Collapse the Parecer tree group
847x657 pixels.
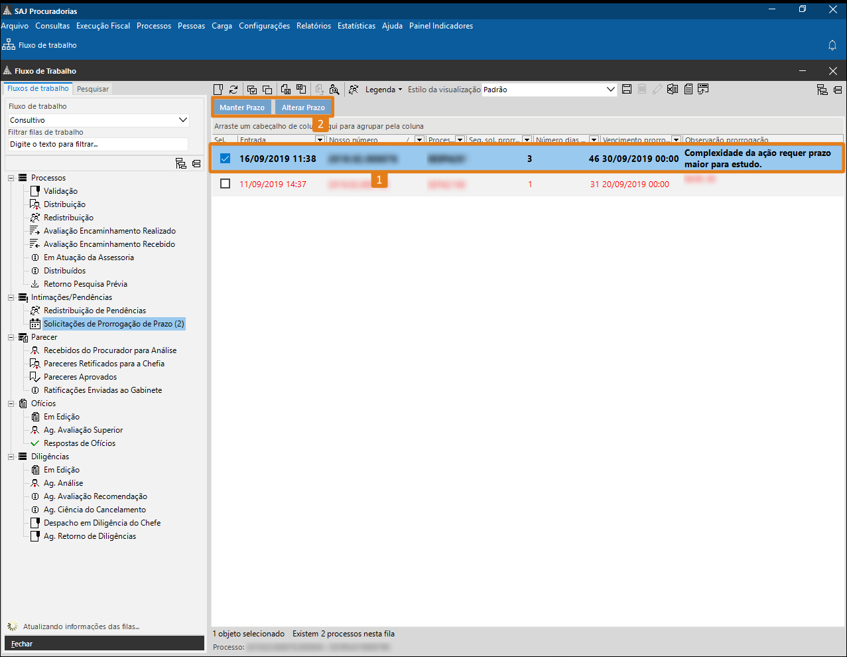tap(11, 337)
